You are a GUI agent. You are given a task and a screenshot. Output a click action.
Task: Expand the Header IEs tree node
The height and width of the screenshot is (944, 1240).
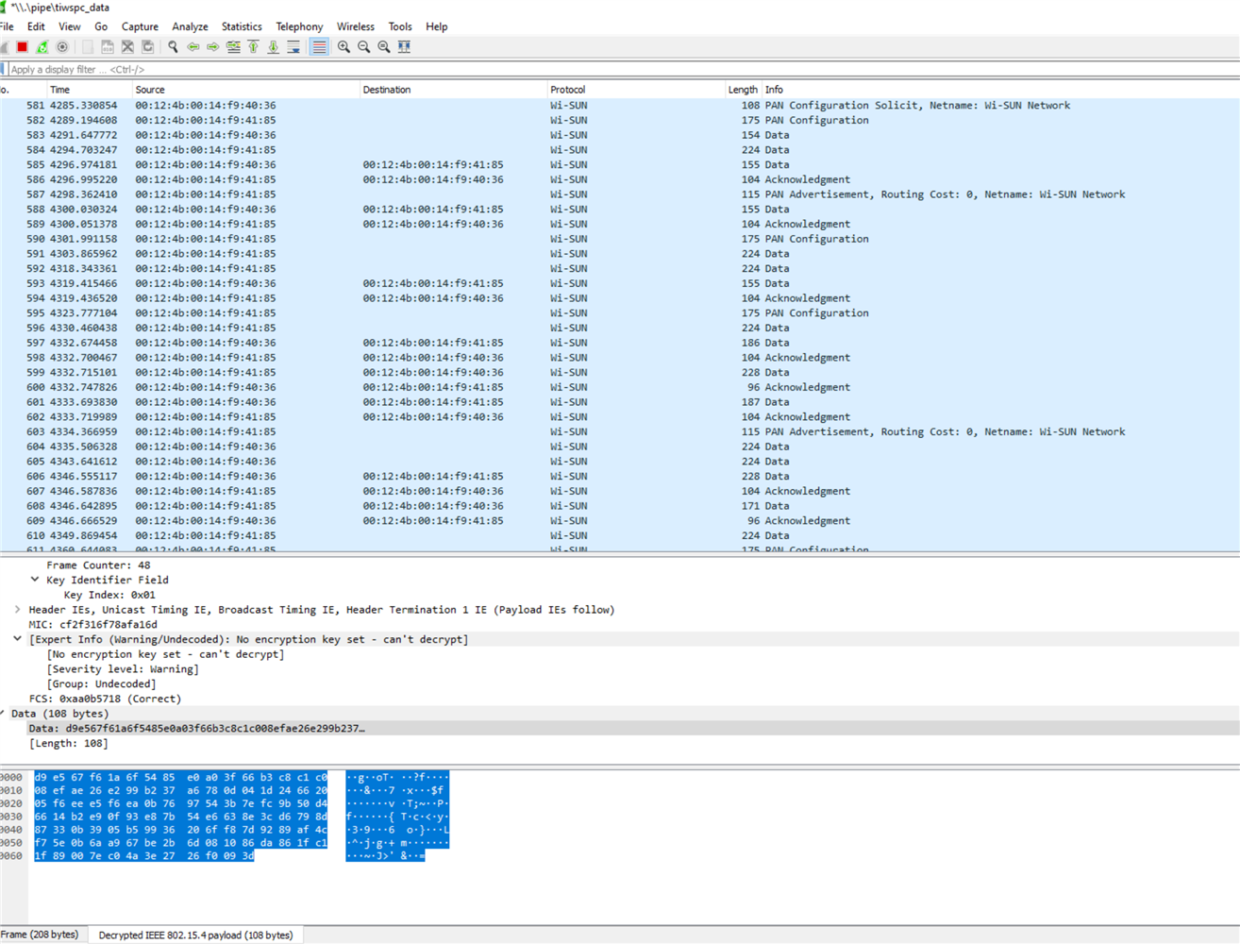point(17,610)
